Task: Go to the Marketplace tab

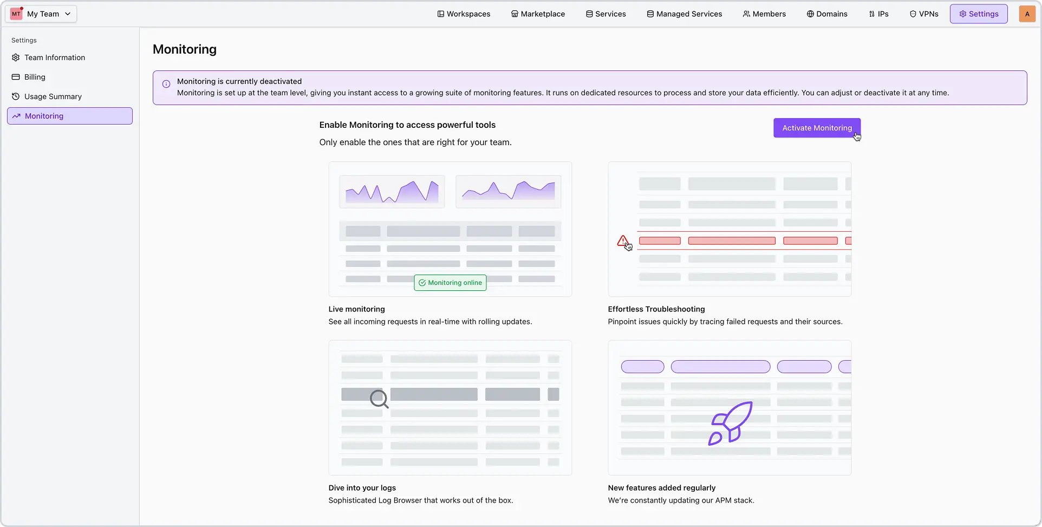Action: [x=538, y=14]
